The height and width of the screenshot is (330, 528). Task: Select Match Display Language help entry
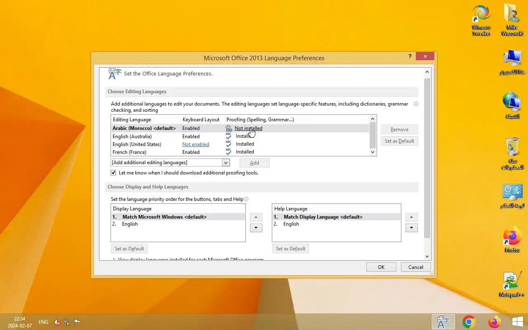336,217
